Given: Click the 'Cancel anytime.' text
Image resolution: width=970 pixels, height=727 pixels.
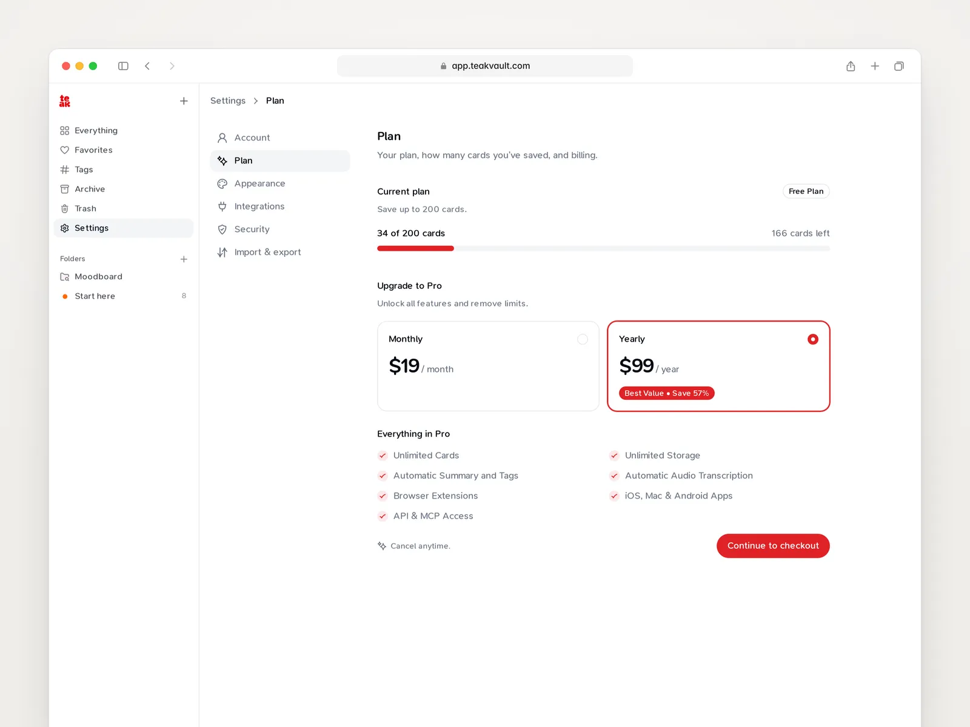Looking at the screenshot, I should [x=420, y=546].
